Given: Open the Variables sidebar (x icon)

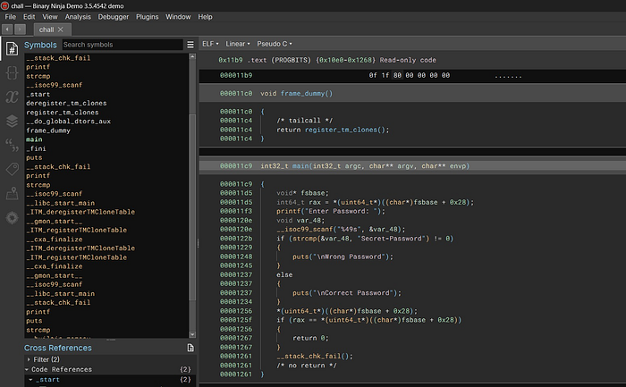Looking at the screenshot, I should tap(12, 97).
